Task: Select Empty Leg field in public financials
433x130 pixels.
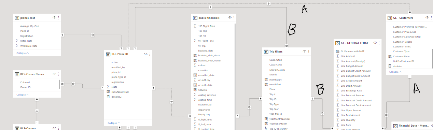Action: [204, 115]
